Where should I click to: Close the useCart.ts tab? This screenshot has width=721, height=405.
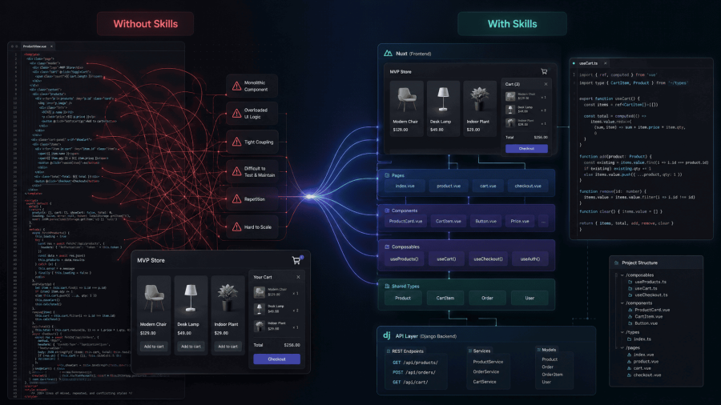605,63
